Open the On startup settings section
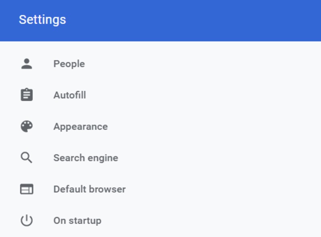 point(77,220)
